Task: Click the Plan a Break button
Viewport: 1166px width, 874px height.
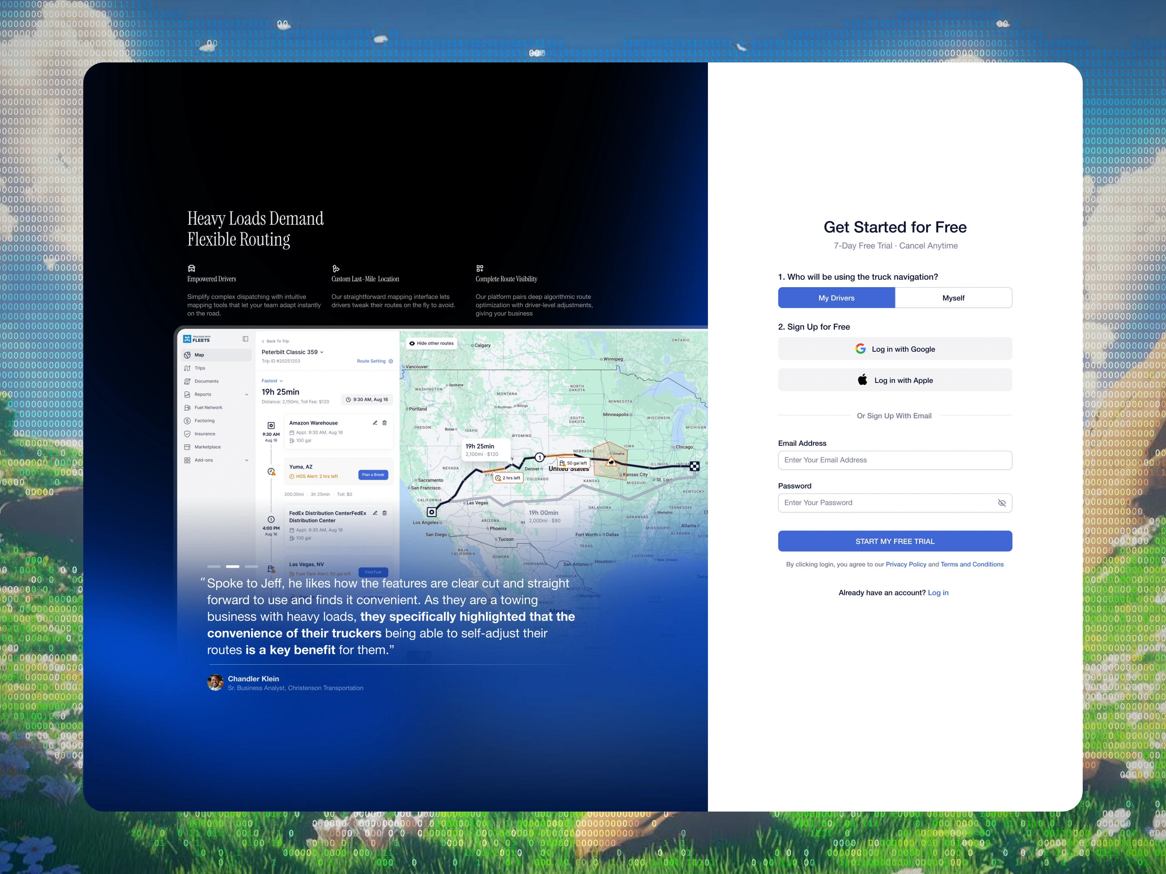Action: (373, 475)
